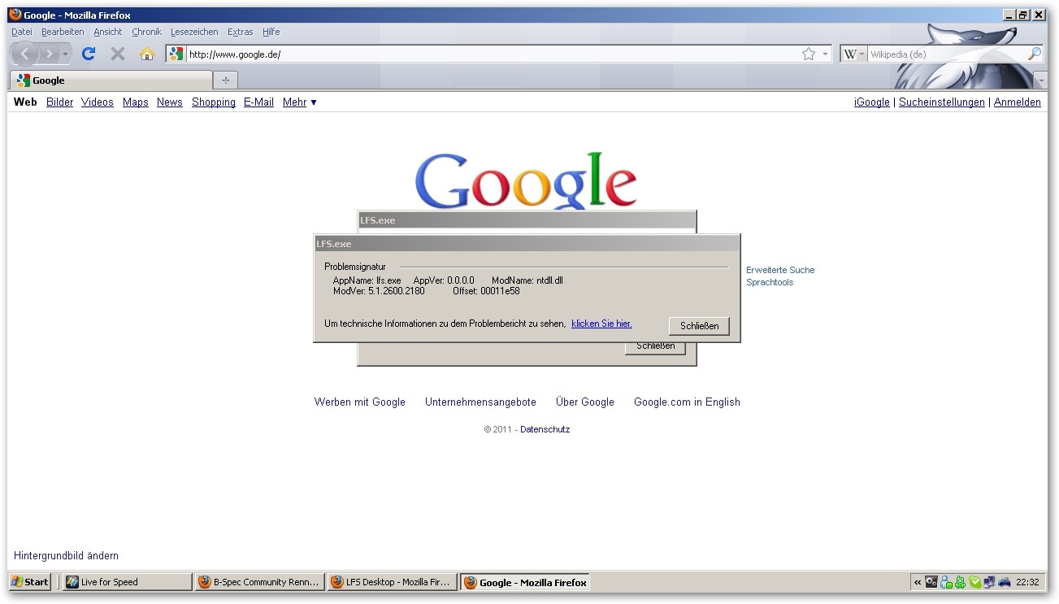Open the Bearbeiten menu

point(63,32)
